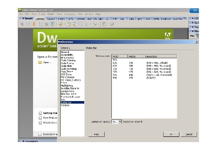Open the Help menu

pyautogui.click(x=98, y=14)
